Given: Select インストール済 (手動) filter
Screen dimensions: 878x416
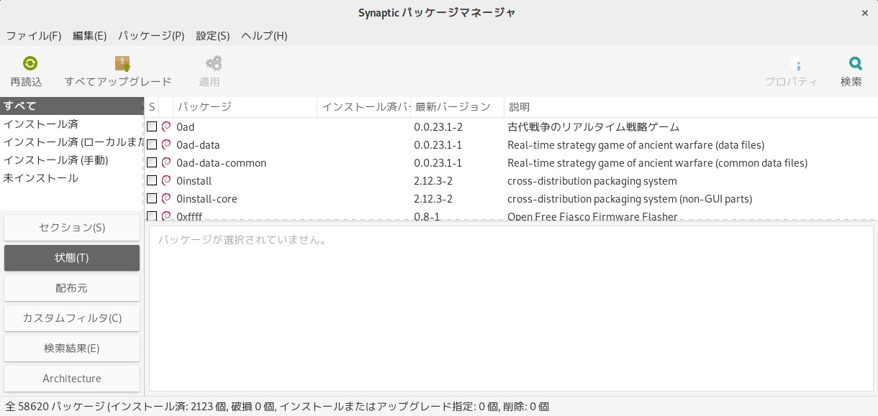Looking at the screenshot, I should click(72, 160).
